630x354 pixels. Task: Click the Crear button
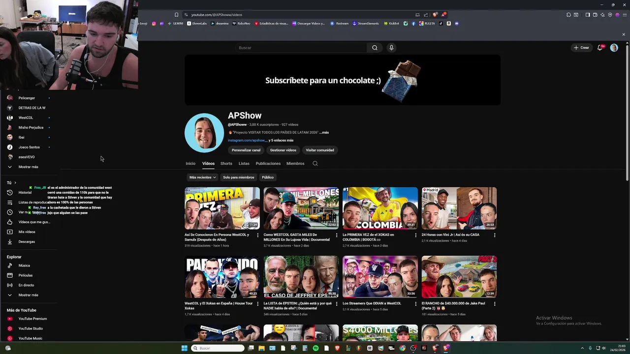click(581, 48)
